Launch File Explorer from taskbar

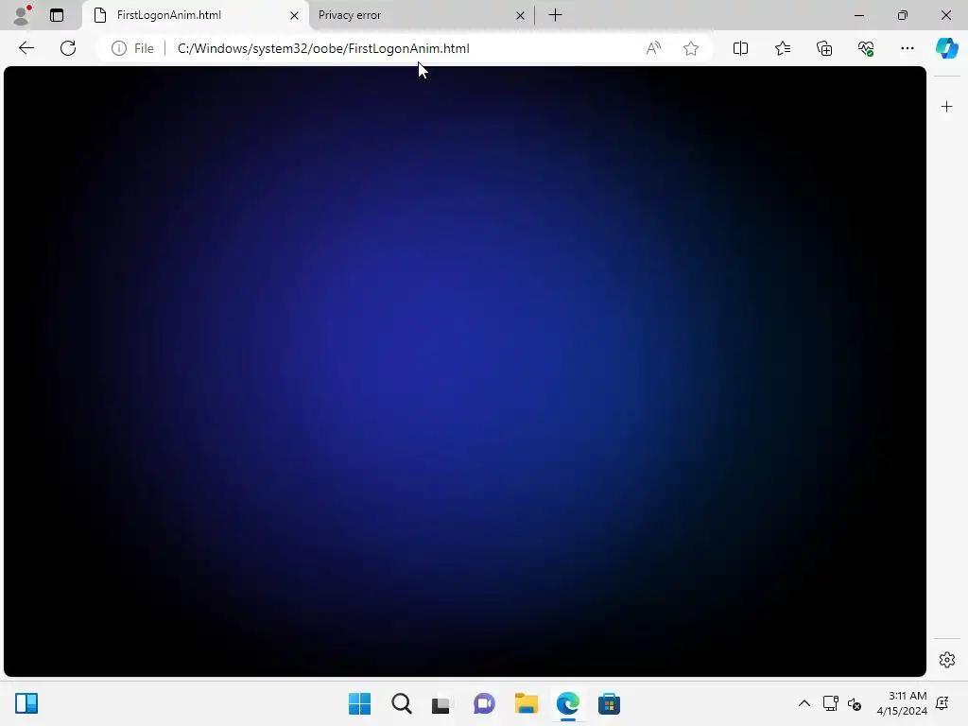click(526, 703)
